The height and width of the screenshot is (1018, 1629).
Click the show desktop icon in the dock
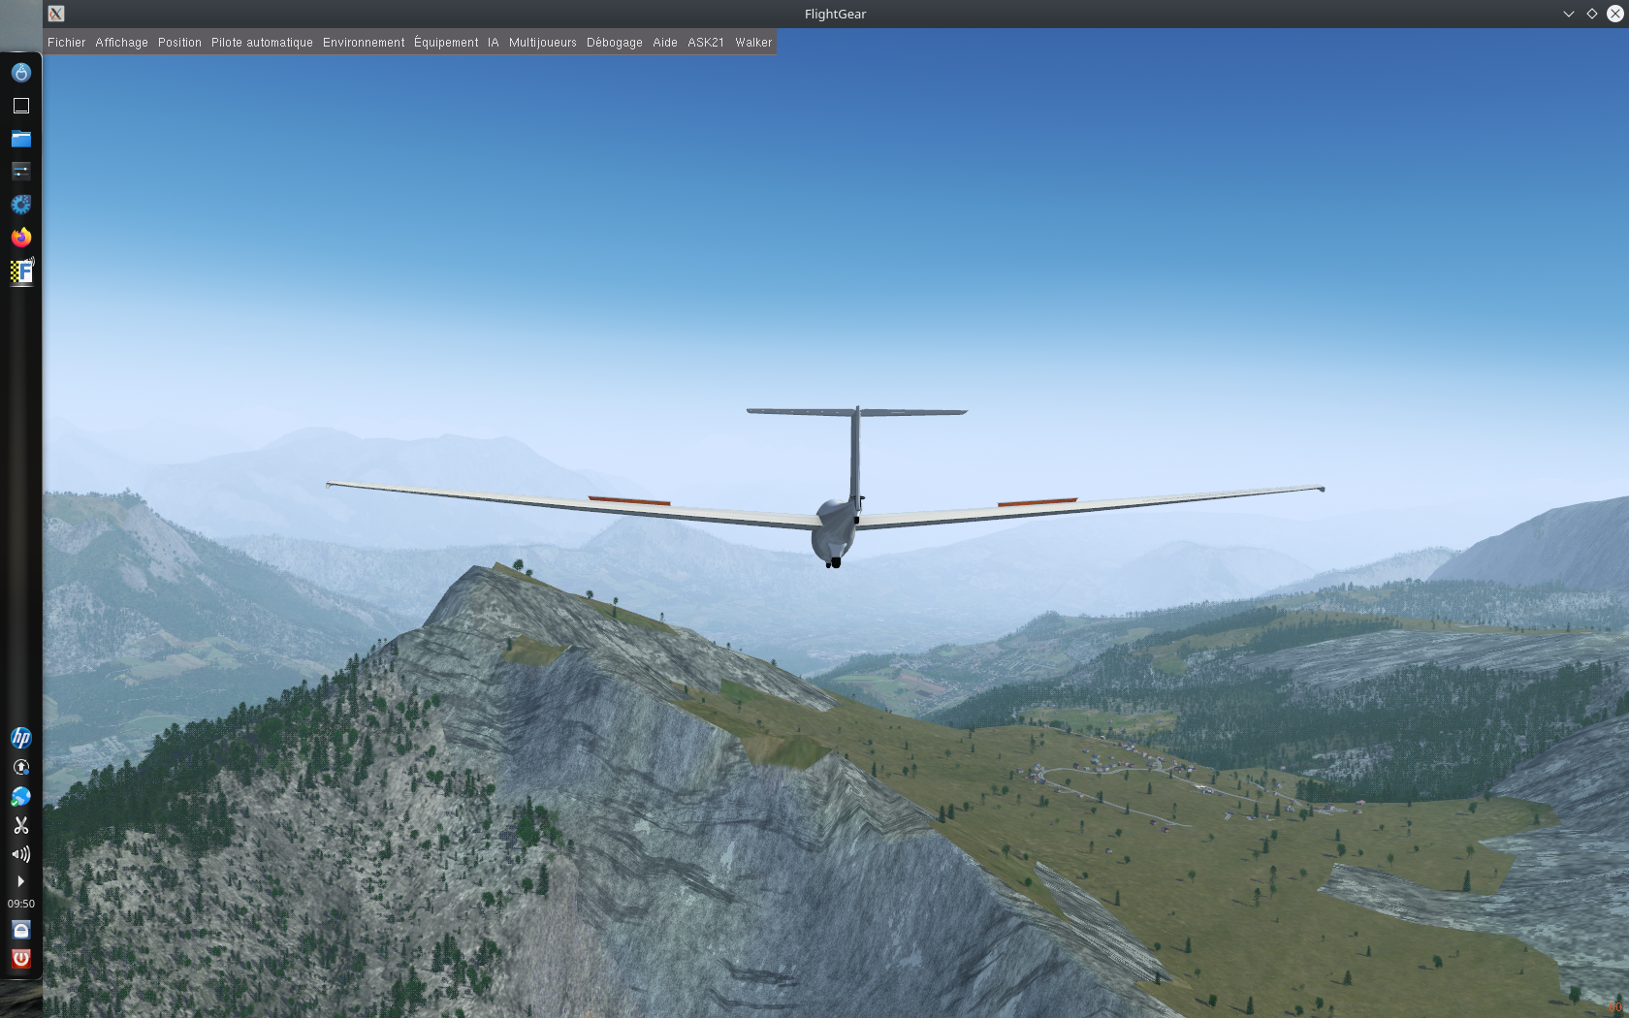pyautogui.click(x=21, y=106)
